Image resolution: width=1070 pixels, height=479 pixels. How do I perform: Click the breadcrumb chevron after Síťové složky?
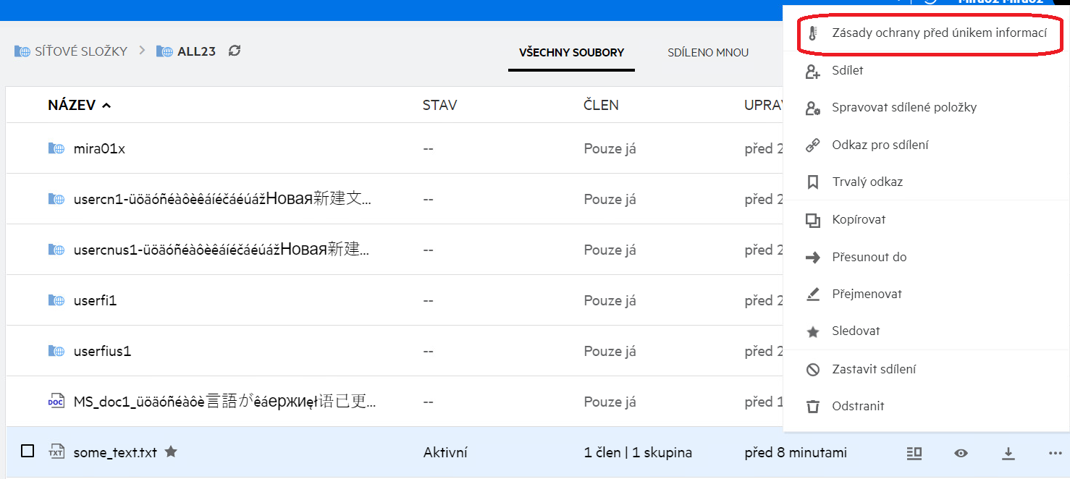pyautogui.click(x=142, y=51)
